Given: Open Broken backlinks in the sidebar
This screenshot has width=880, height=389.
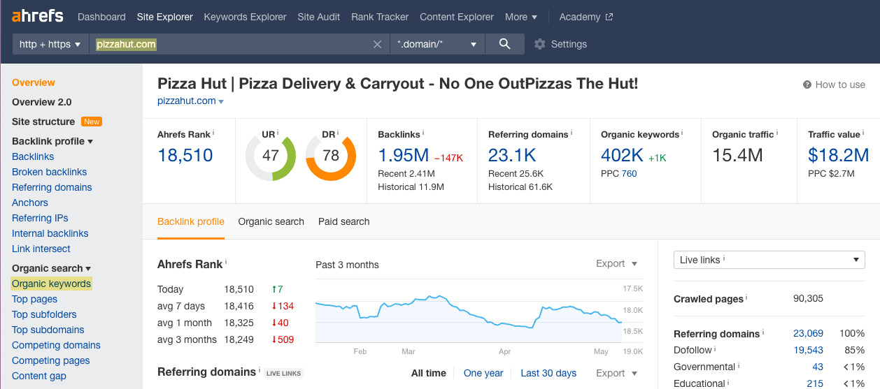Looking at the screenshot, I should 50,172.
